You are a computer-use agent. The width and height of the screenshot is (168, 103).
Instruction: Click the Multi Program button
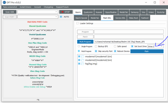pos(85,42)
